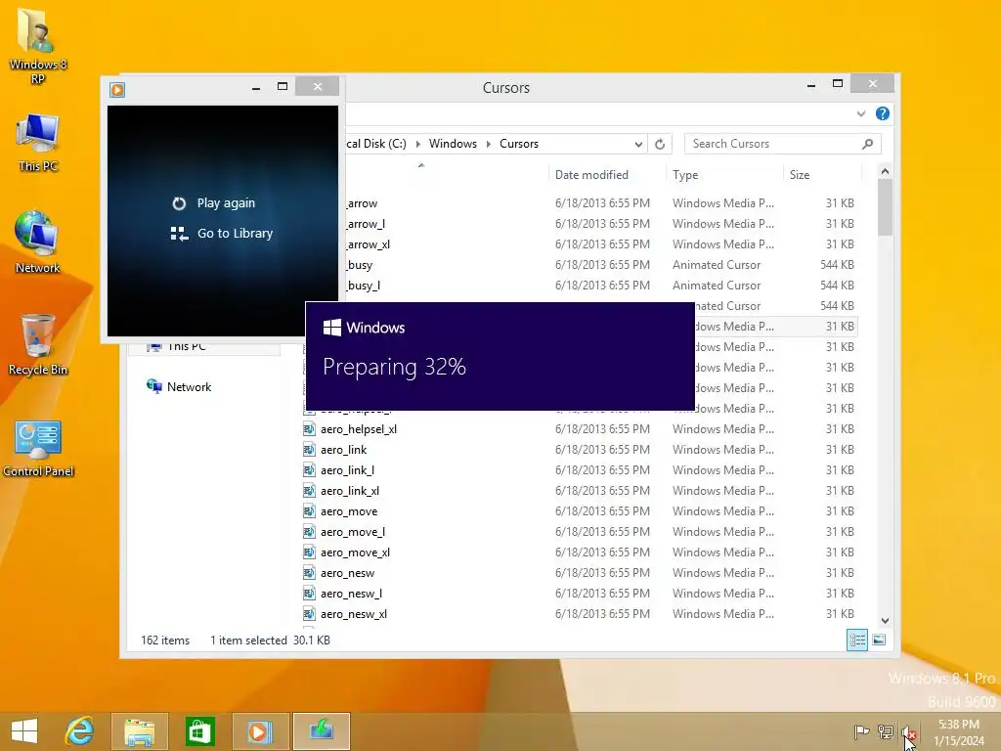Select the Recycle Bin desktop icon
The height and width of the screenshot is (751, 1001).
38,345
